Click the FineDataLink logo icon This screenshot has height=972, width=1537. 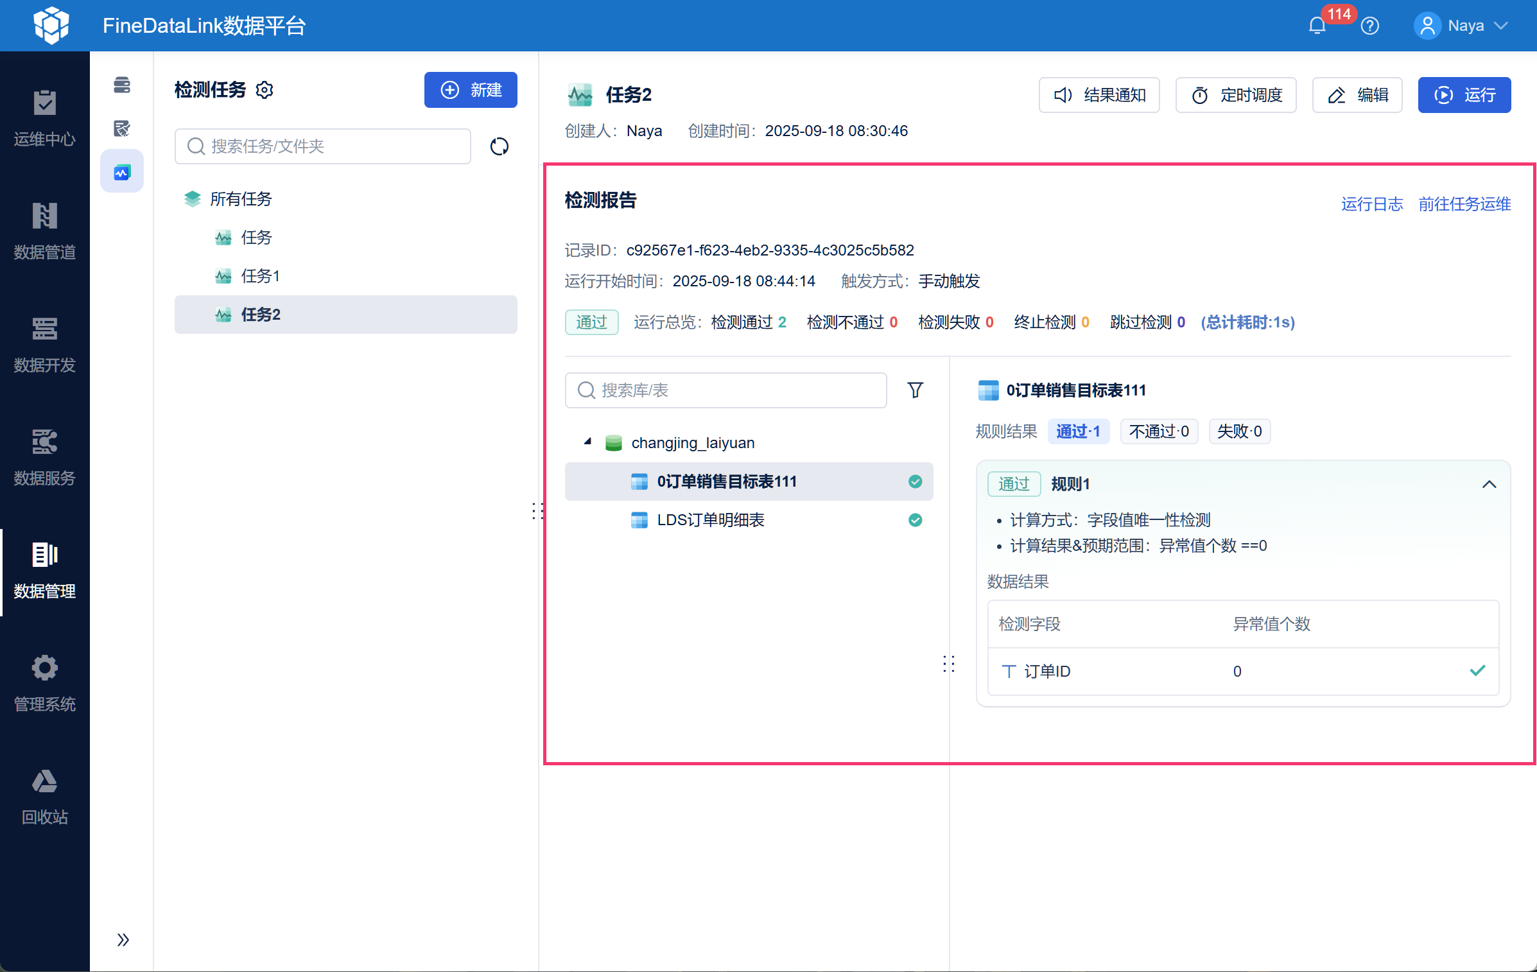pos(51,26)
